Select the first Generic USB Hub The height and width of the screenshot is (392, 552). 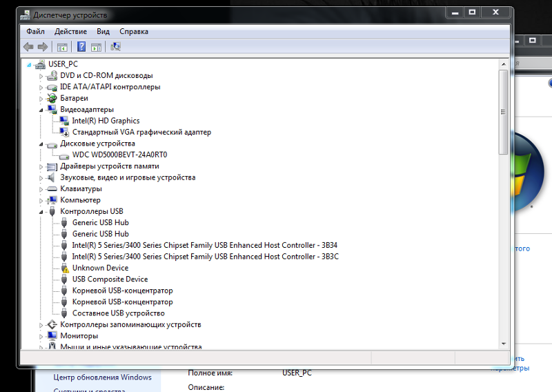[x=100, y=223]
